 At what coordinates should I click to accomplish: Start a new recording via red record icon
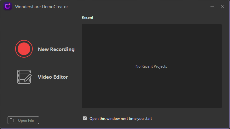click(24, 49)
